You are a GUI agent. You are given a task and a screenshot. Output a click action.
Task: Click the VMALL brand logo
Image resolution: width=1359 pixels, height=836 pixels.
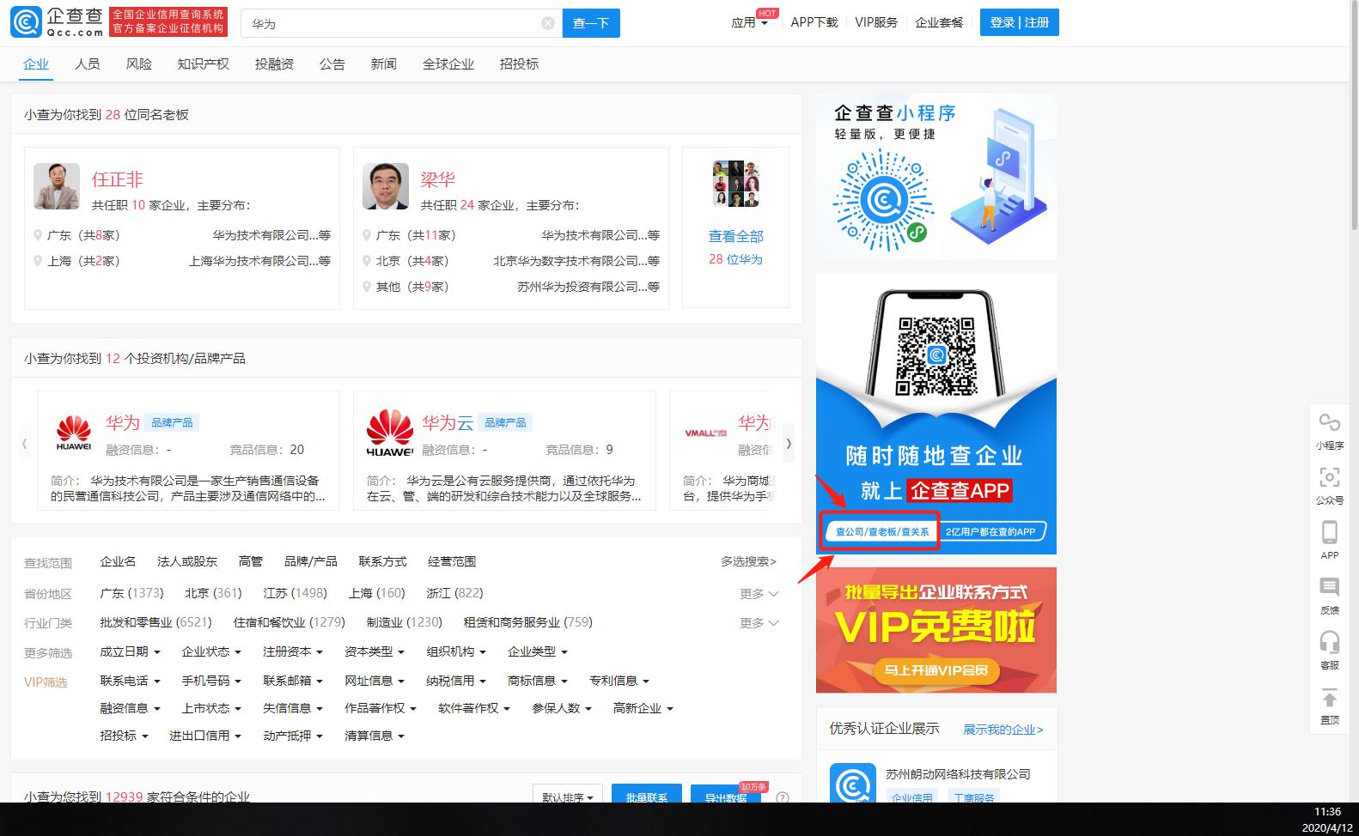705,433
